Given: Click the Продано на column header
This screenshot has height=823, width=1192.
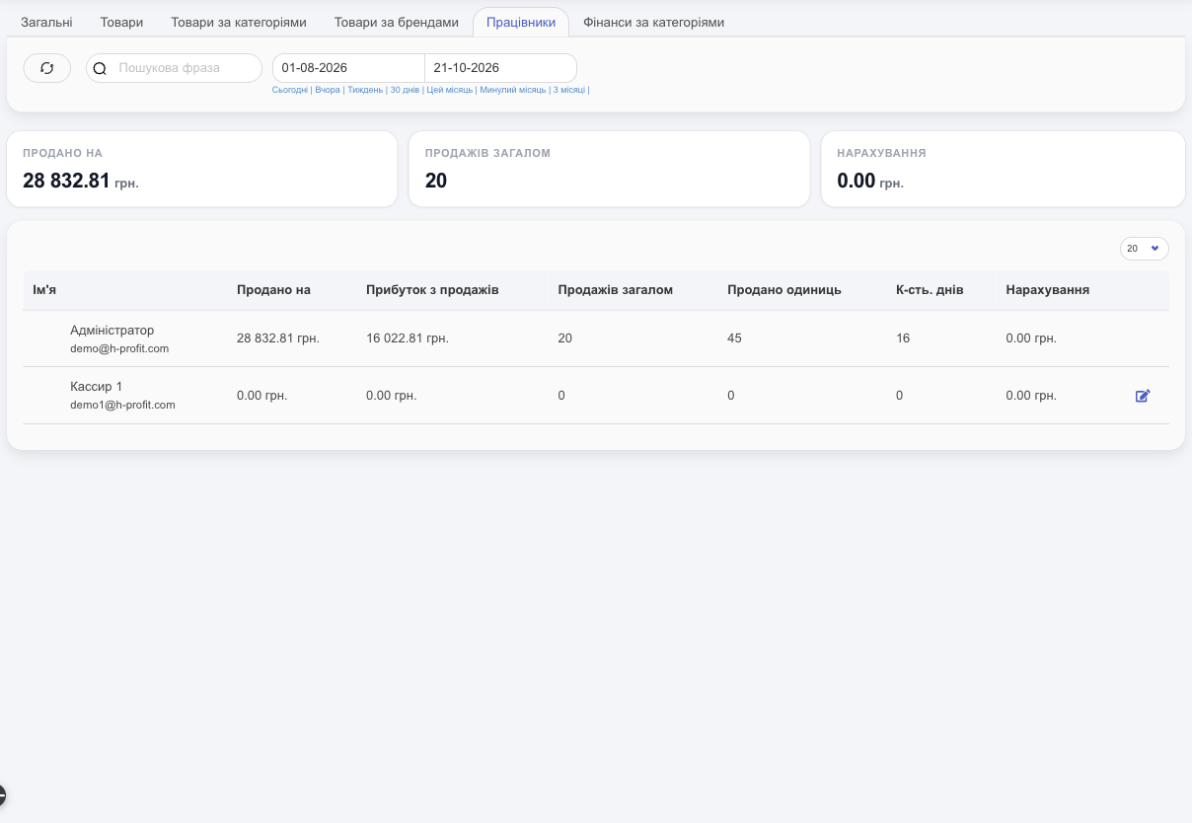Looking at the screenshot, I should [273, 290].
